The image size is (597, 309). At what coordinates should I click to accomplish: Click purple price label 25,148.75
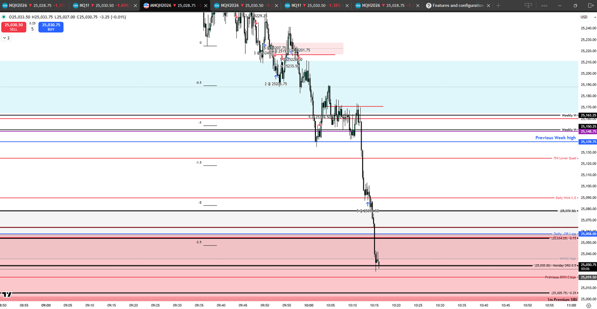pos(588,132)
